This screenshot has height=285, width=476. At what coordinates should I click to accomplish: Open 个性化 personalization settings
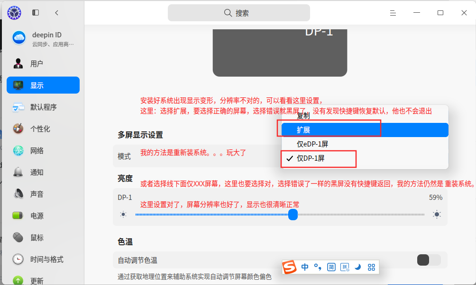[43, 129]
